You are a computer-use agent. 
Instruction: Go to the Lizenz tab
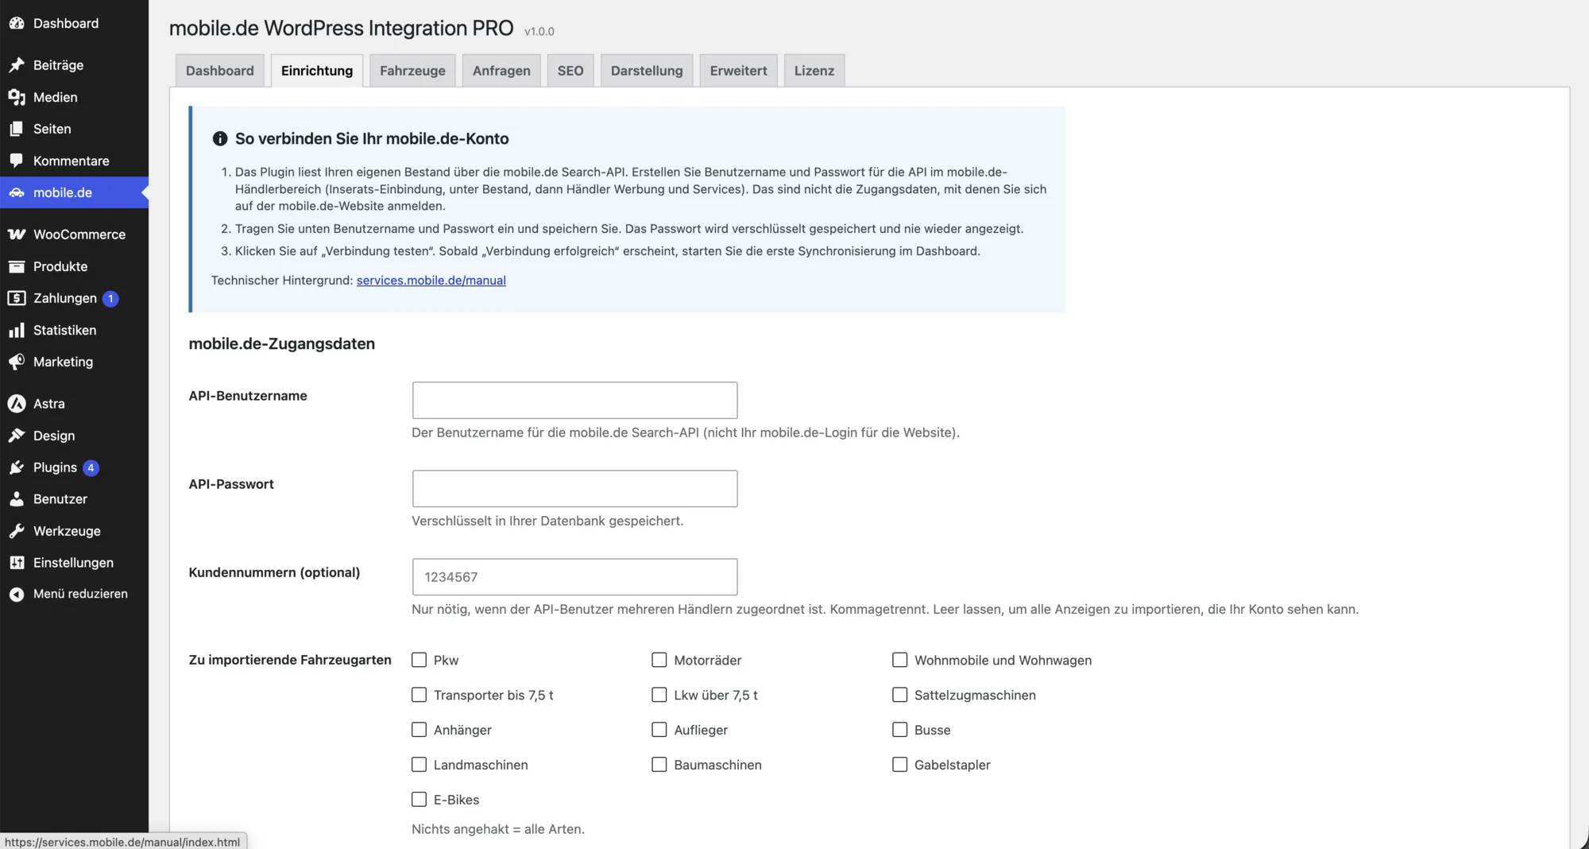pos(814,71)
